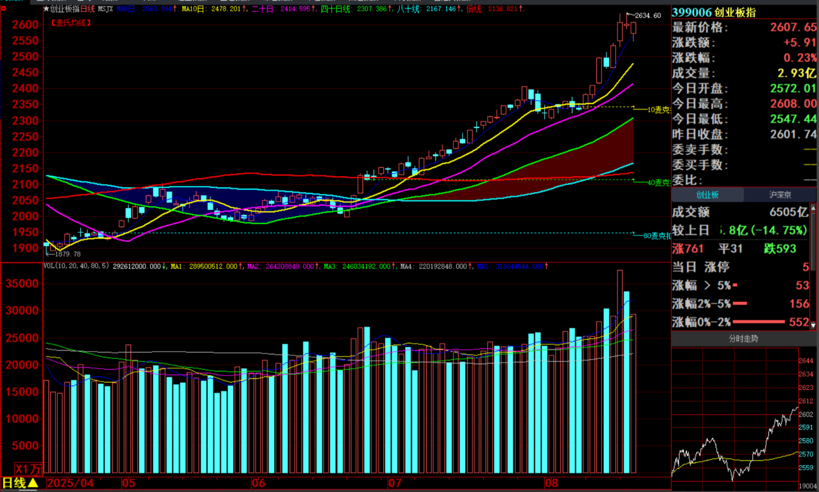819x492 pixels.
Task: Click the statistics panel scroll-down arrow
Action: 813,325
